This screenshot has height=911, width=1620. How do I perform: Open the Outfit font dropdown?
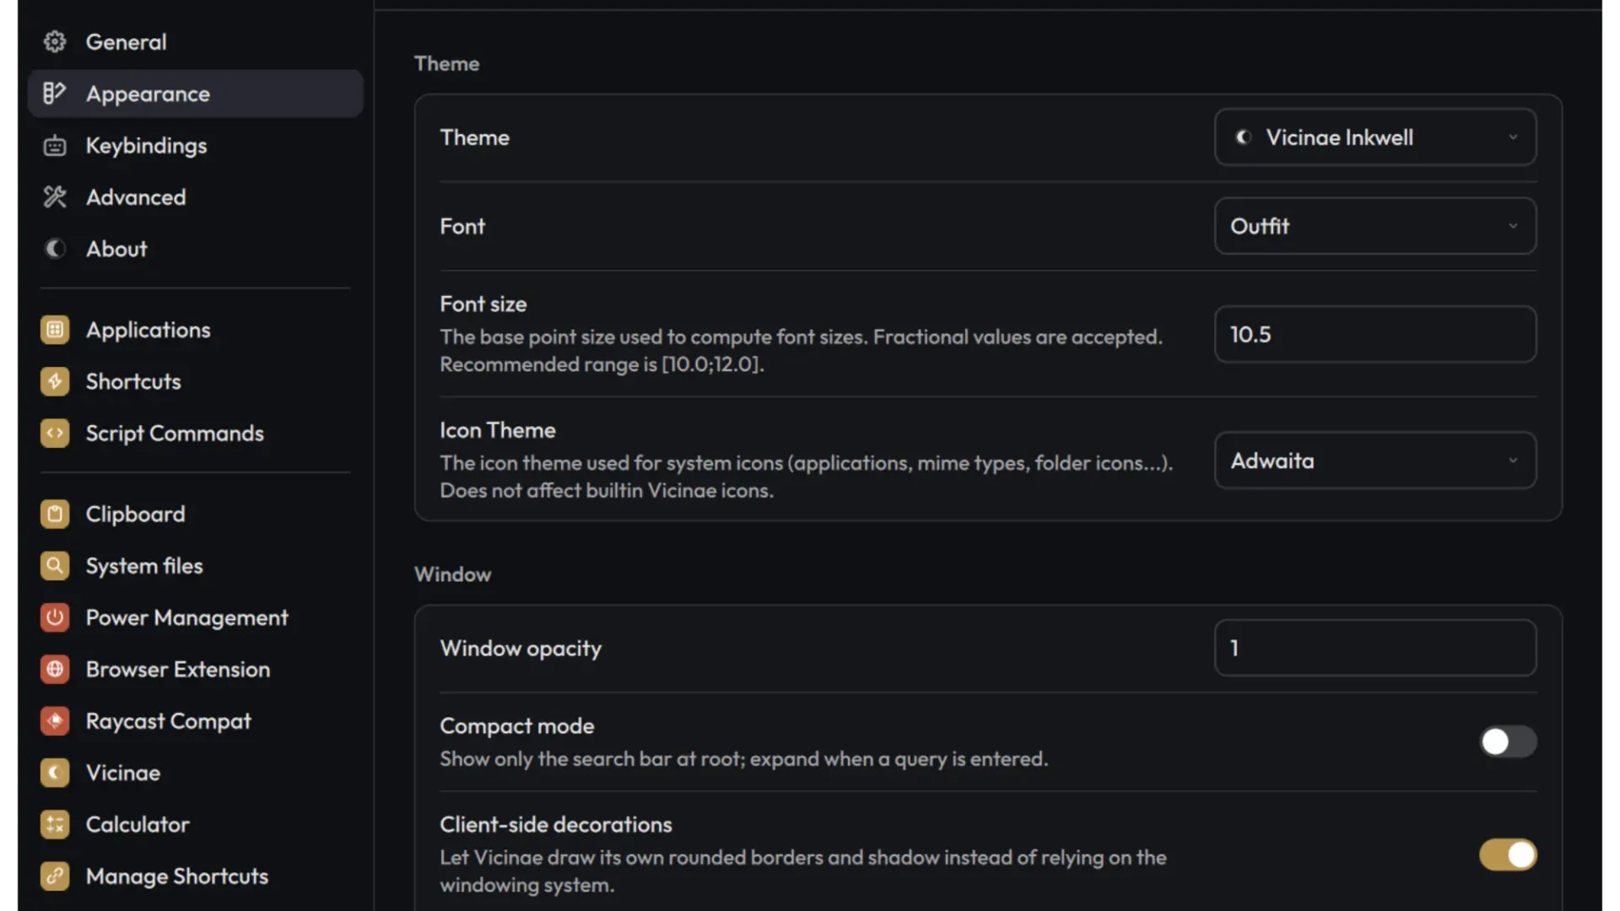click(1375, 226)
